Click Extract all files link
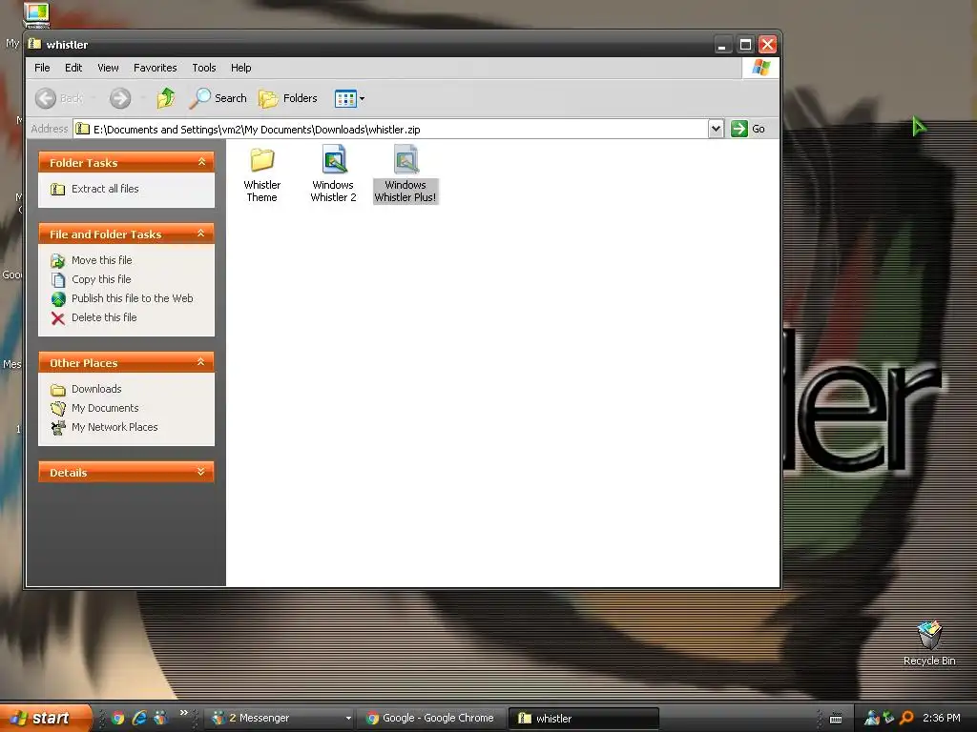 pyautogui.click(x=105, y=189)
